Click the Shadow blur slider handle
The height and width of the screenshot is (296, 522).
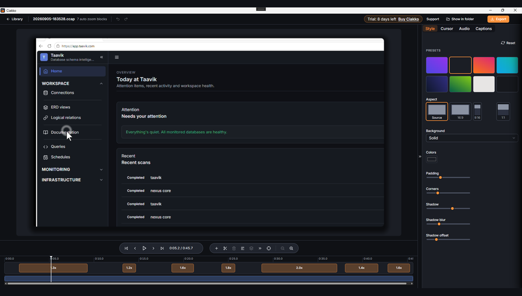pos(439,224)
